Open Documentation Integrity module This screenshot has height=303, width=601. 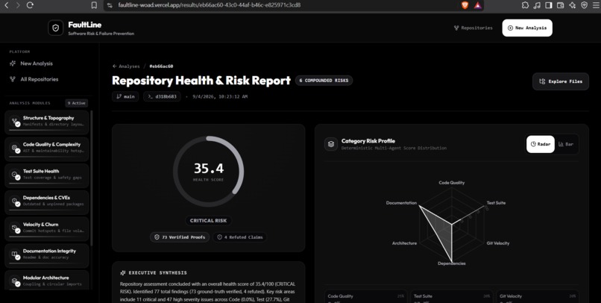(47, 254)
